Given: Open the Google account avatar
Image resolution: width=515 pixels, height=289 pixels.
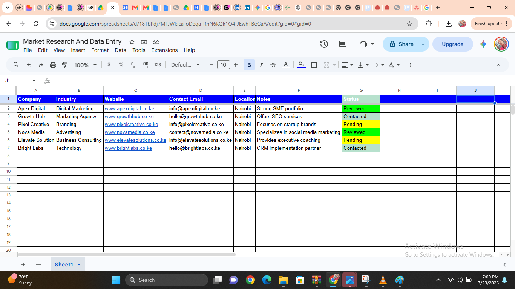Looking at the screenshot, I should [501, 44].
